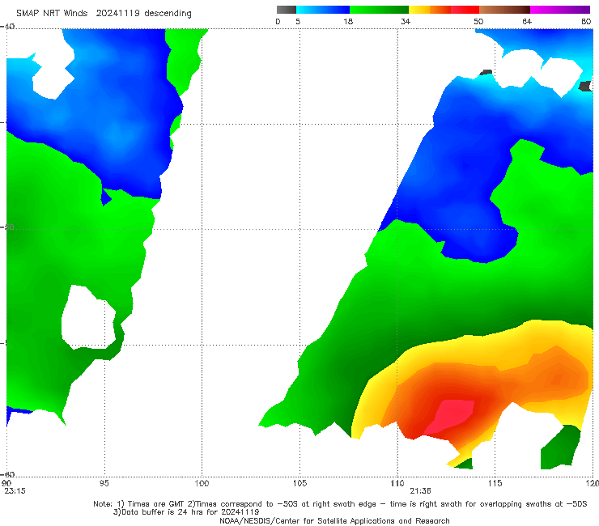Click the note "3)Data buffer is 24 hrs for 20241119"
Screen dimensions: 599x526
point(186,512)
